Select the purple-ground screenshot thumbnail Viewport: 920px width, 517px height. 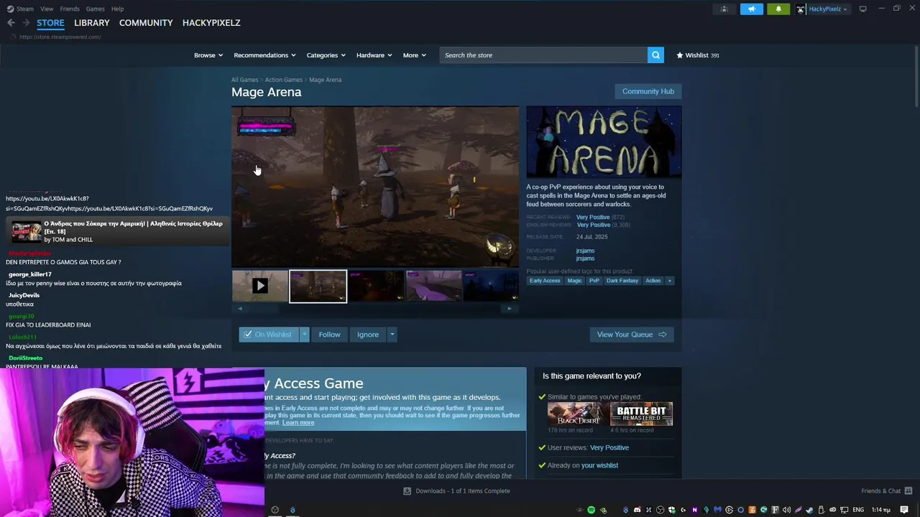tap(433, 286)
